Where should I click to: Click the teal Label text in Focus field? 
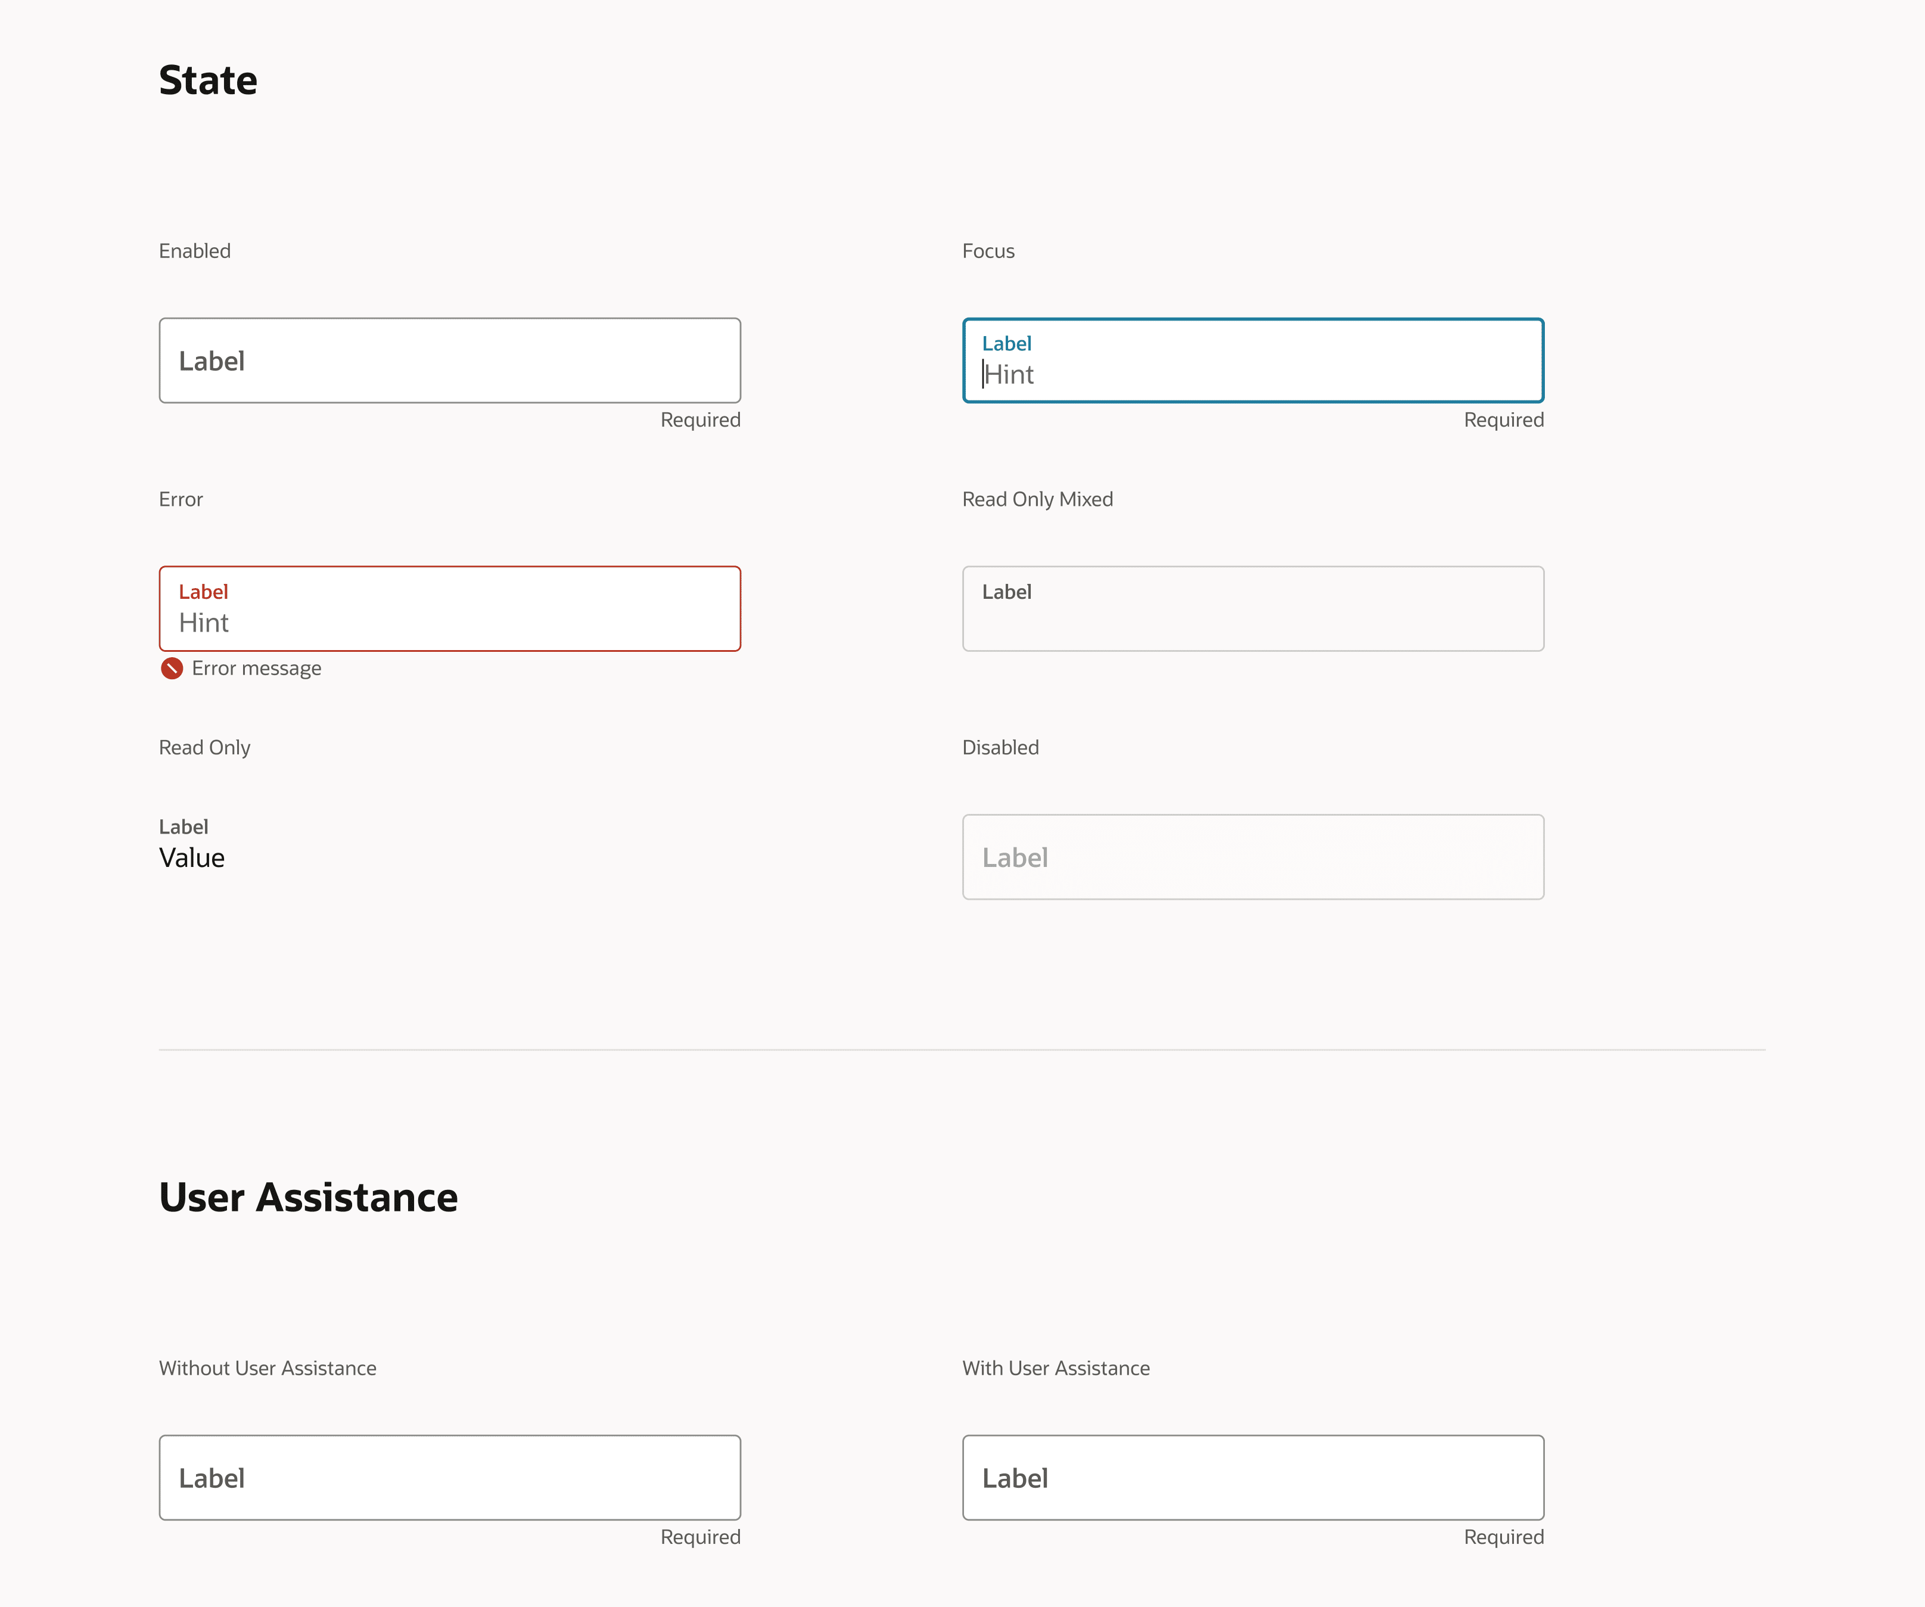click(1006, 344)
